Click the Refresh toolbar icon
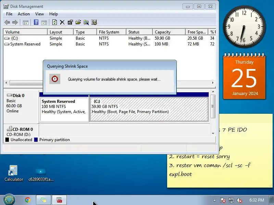This screenshot has width=274, height=205. pos(54,22)
